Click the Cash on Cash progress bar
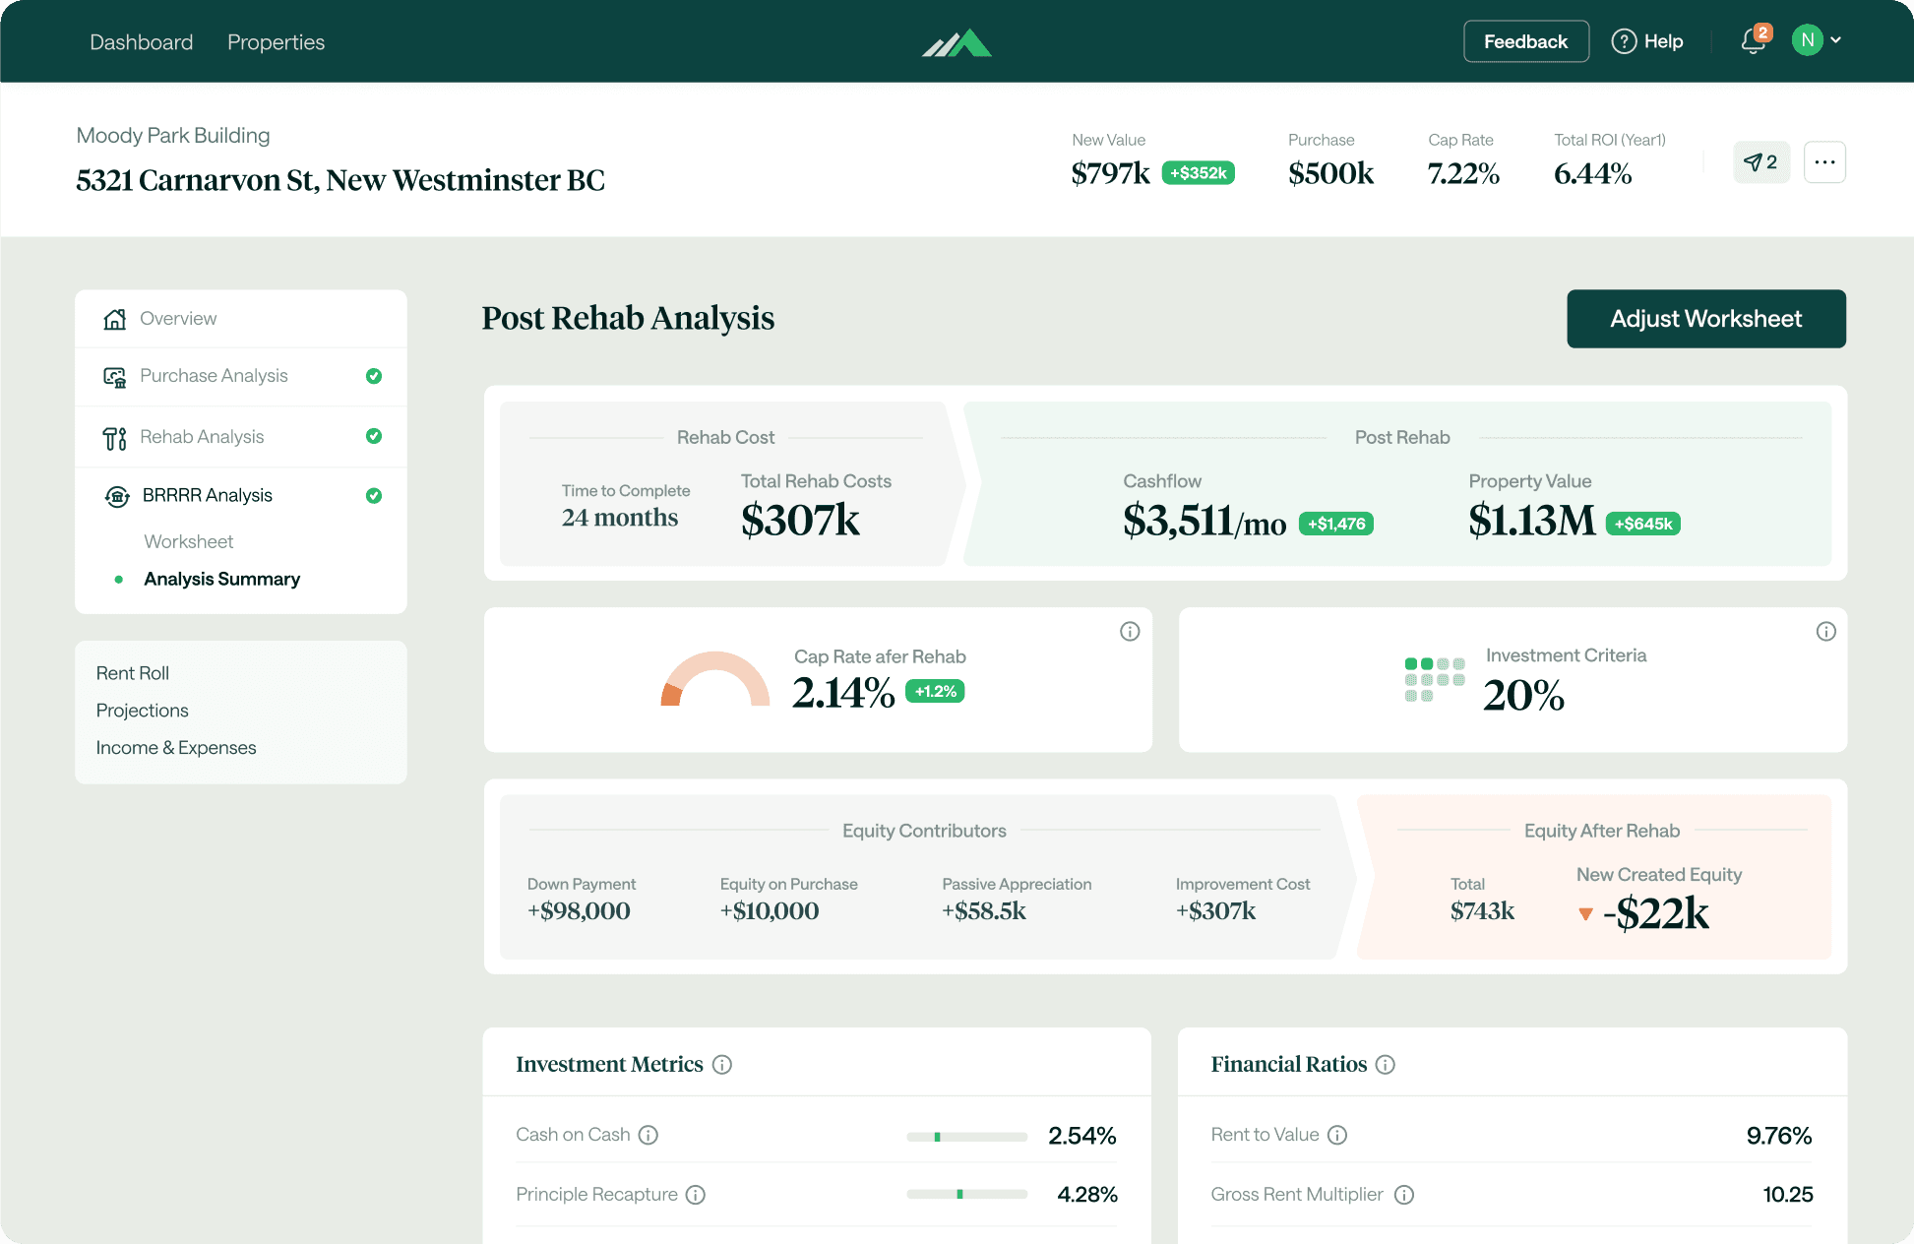1914x1244 pixels. pyautogui.click(x=967, y=1137)
